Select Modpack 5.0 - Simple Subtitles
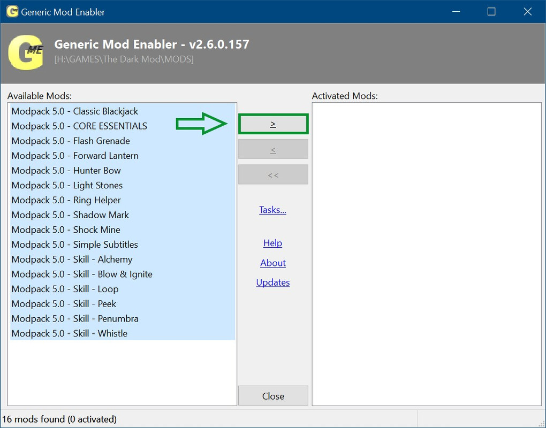The image size is (546, 428). point(123,244)
